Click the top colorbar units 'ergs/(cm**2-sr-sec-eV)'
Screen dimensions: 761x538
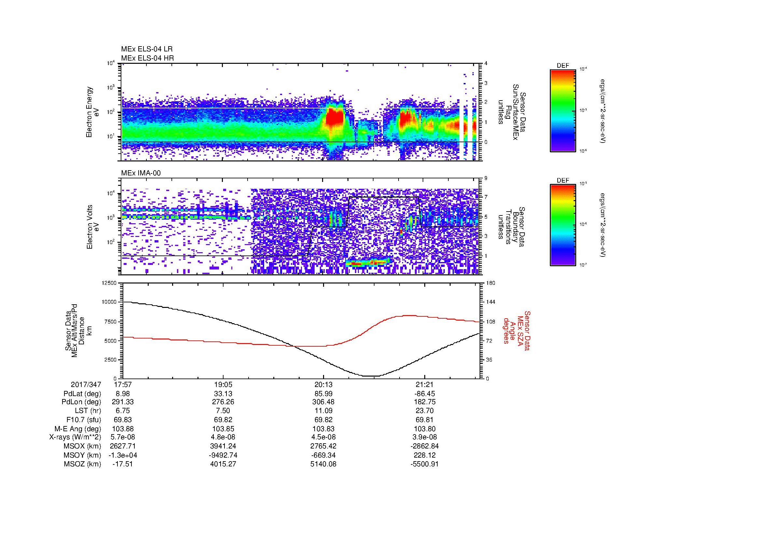click(603, 111)
